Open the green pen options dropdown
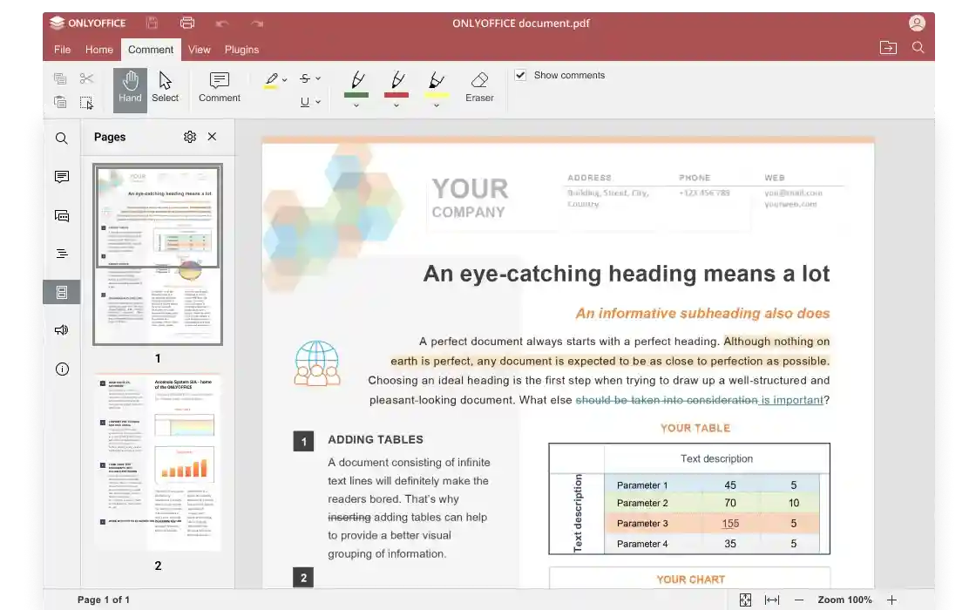The image size is (976, 610). click(356, 105)
